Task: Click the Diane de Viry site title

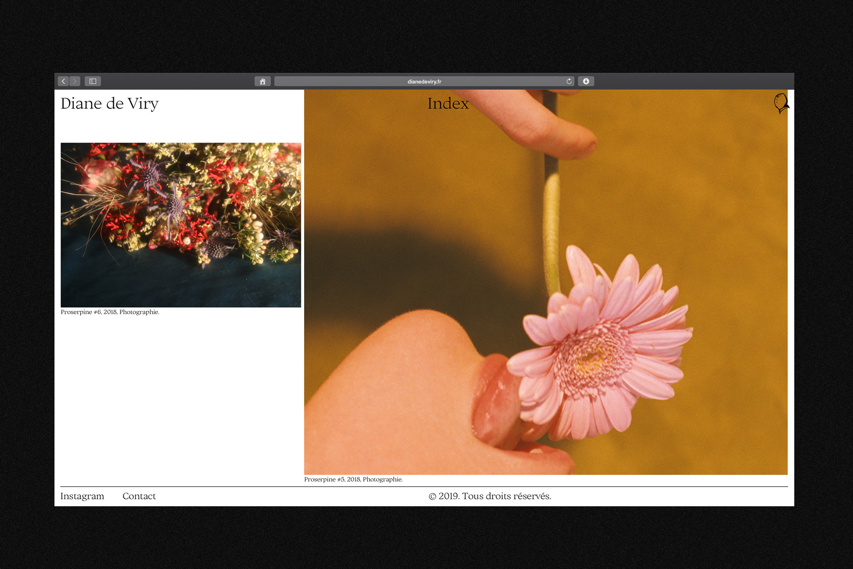Action: [110, 103]
